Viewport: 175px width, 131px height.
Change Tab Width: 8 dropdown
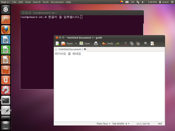(121, 124)
